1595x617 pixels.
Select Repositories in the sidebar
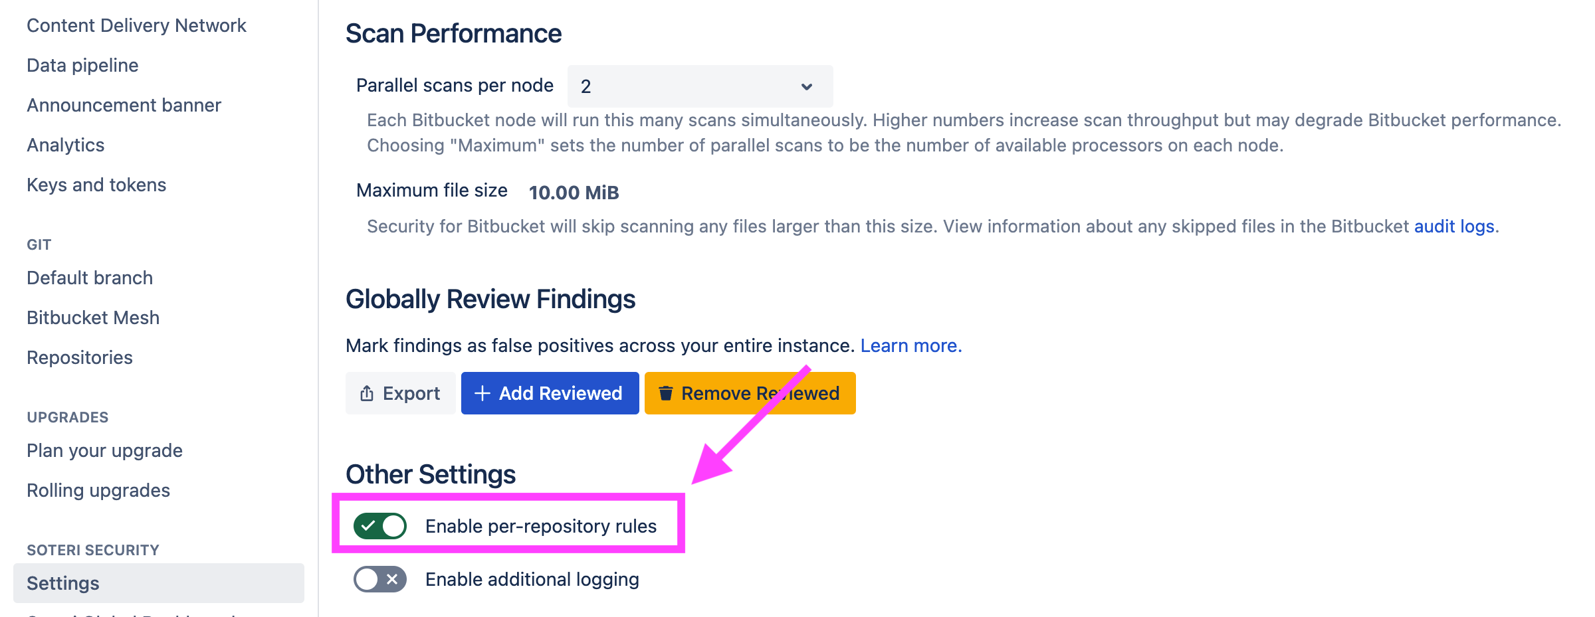coord(79,357)
